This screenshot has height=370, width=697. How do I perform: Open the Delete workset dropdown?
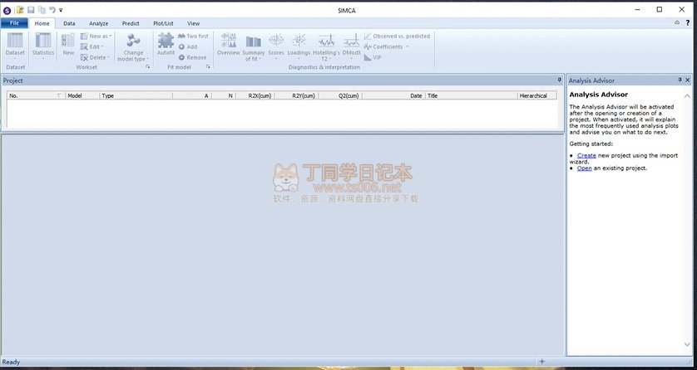pos(95,57)
